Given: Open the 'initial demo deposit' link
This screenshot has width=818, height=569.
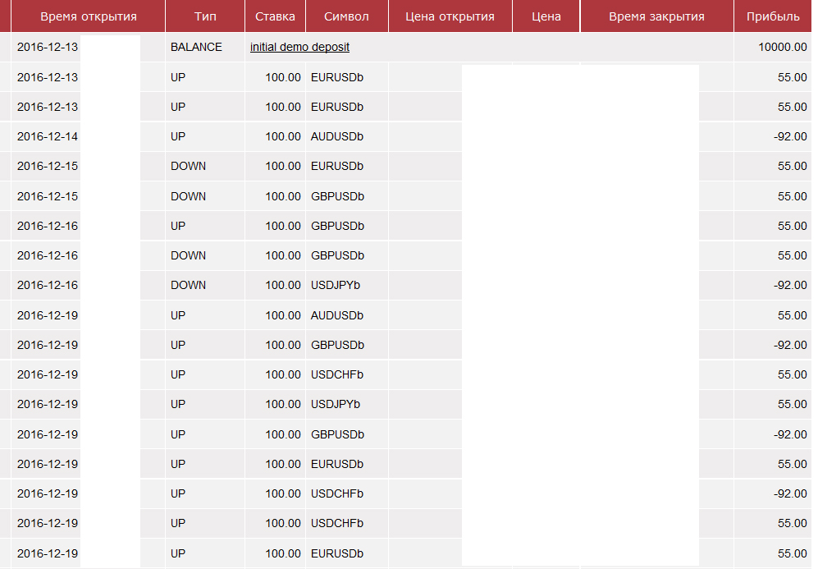Looking at the screenshot, I should 299,47.
